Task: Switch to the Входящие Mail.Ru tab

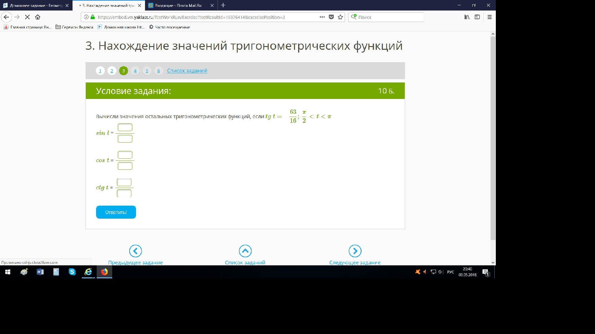Action: coord(178,6)
